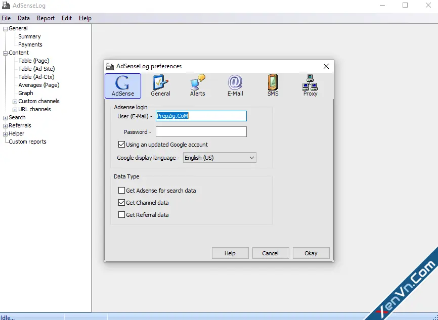
Task: Open the E-Mail preferences tab
Action: [235, 86]
